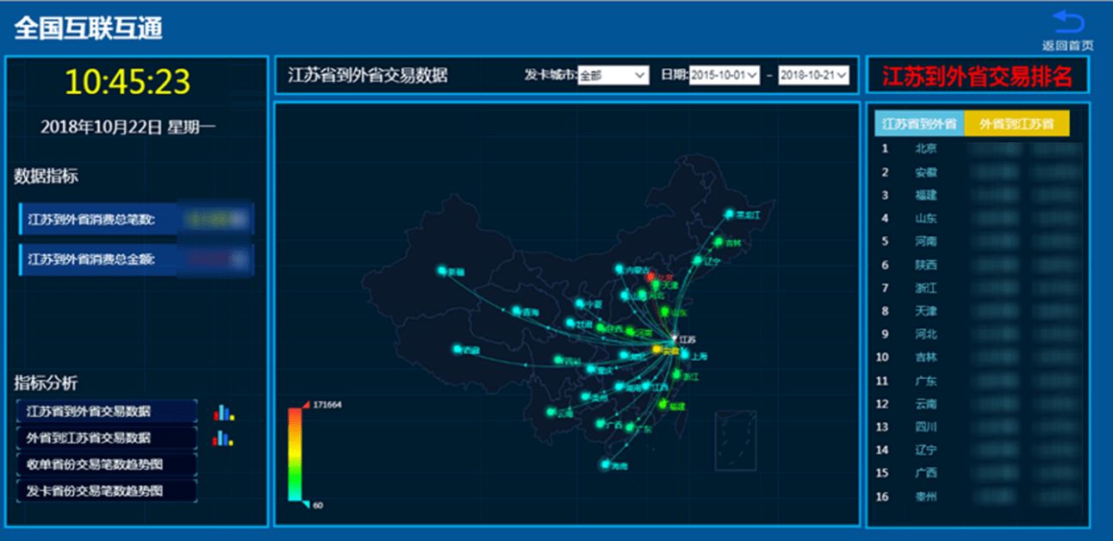Select the 福建 map node
1113x541 pixels.
click(662, 404)
